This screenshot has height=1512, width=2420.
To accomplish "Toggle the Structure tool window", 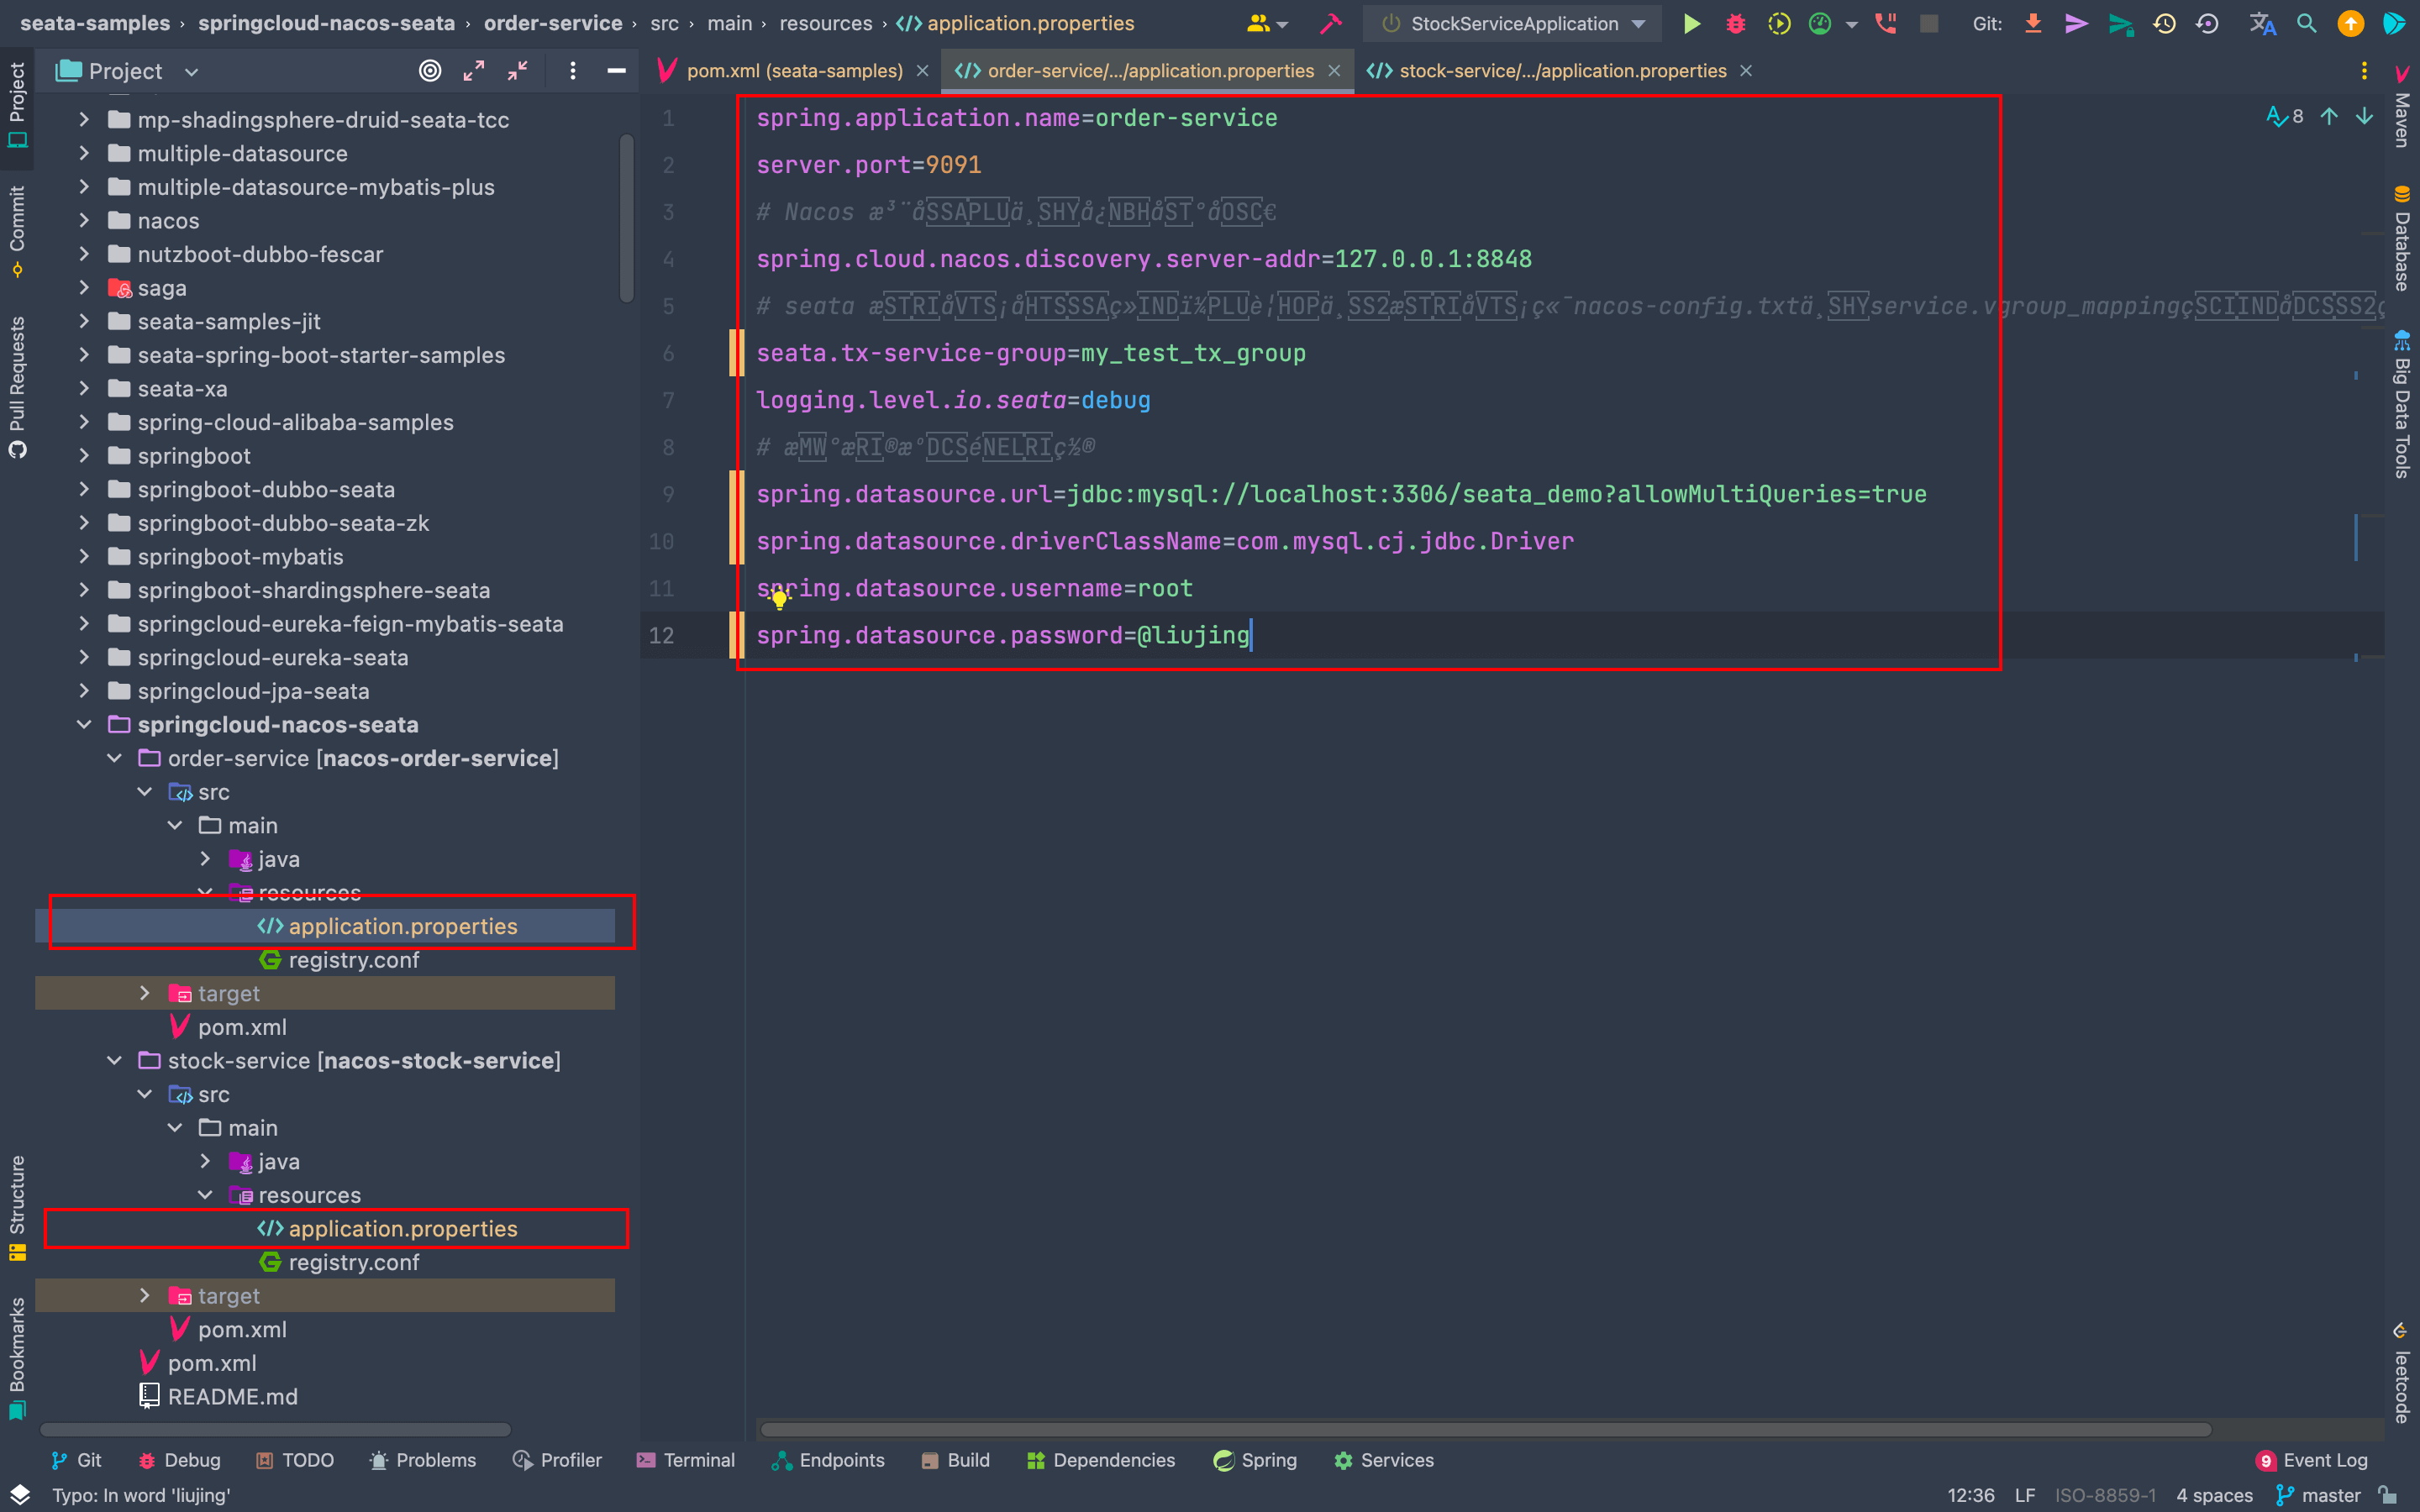I will click(17, 1207).
